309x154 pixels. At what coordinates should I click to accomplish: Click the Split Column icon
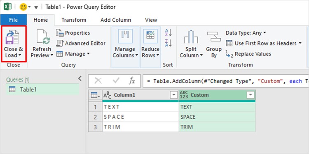coord(191,37)
